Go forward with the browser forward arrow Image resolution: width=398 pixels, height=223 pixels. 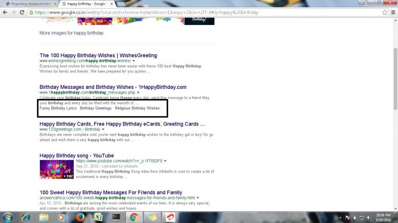[x=14, y=12]
